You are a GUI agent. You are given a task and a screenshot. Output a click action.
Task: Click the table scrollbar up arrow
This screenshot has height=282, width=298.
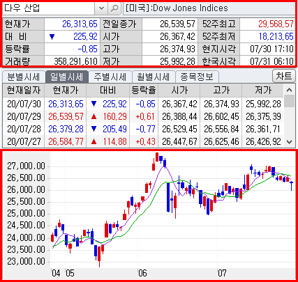pos(289,90)
